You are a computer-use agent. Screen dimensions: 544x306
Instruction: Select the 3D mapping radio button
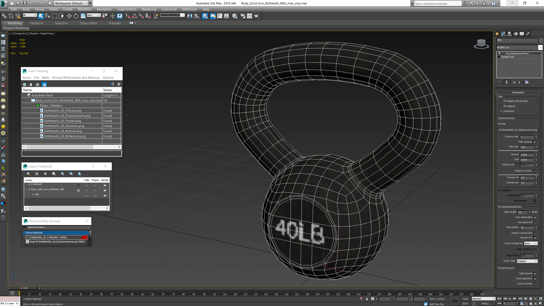click(501, 106)
